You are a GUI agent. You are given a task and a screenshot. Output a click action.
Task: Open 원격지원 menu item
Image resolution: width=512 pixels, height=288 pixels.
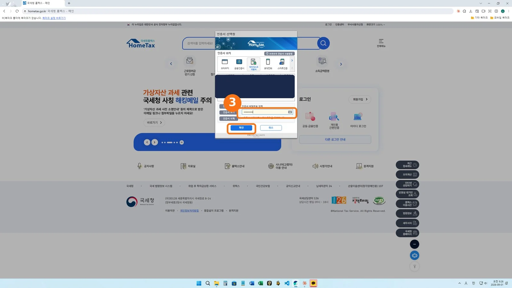(365, 166)
